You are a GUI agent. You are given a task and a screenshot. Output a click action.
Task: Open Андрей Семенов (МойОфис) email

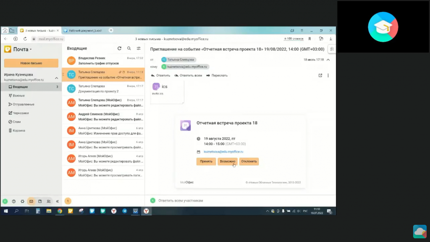pyautogui.click(x=103, y=117)
